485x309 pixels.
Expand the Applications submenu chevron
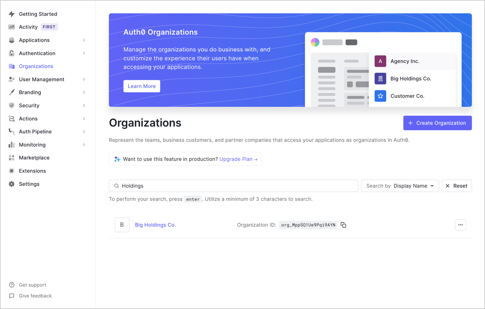pyautogui.click(x=84, y=40)
